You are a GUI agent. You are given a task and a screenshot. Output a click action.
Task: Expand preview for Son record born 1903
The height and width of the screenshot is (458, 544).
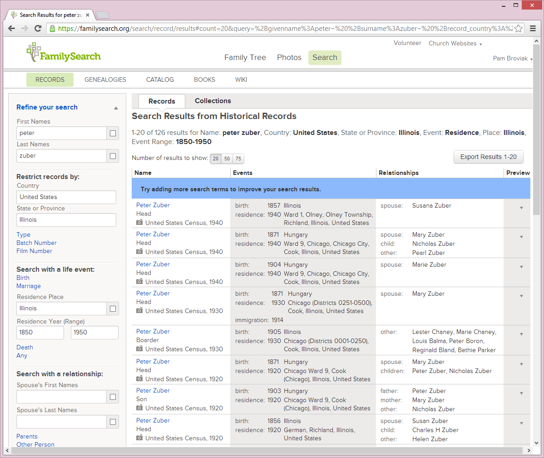point(521,393)
